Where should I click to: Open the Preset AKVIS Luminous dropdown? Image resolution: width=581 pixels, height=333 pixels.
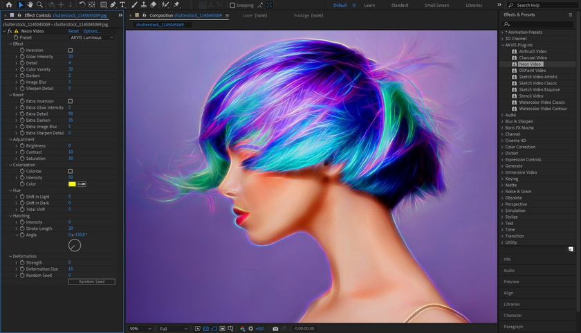[92, 37]
